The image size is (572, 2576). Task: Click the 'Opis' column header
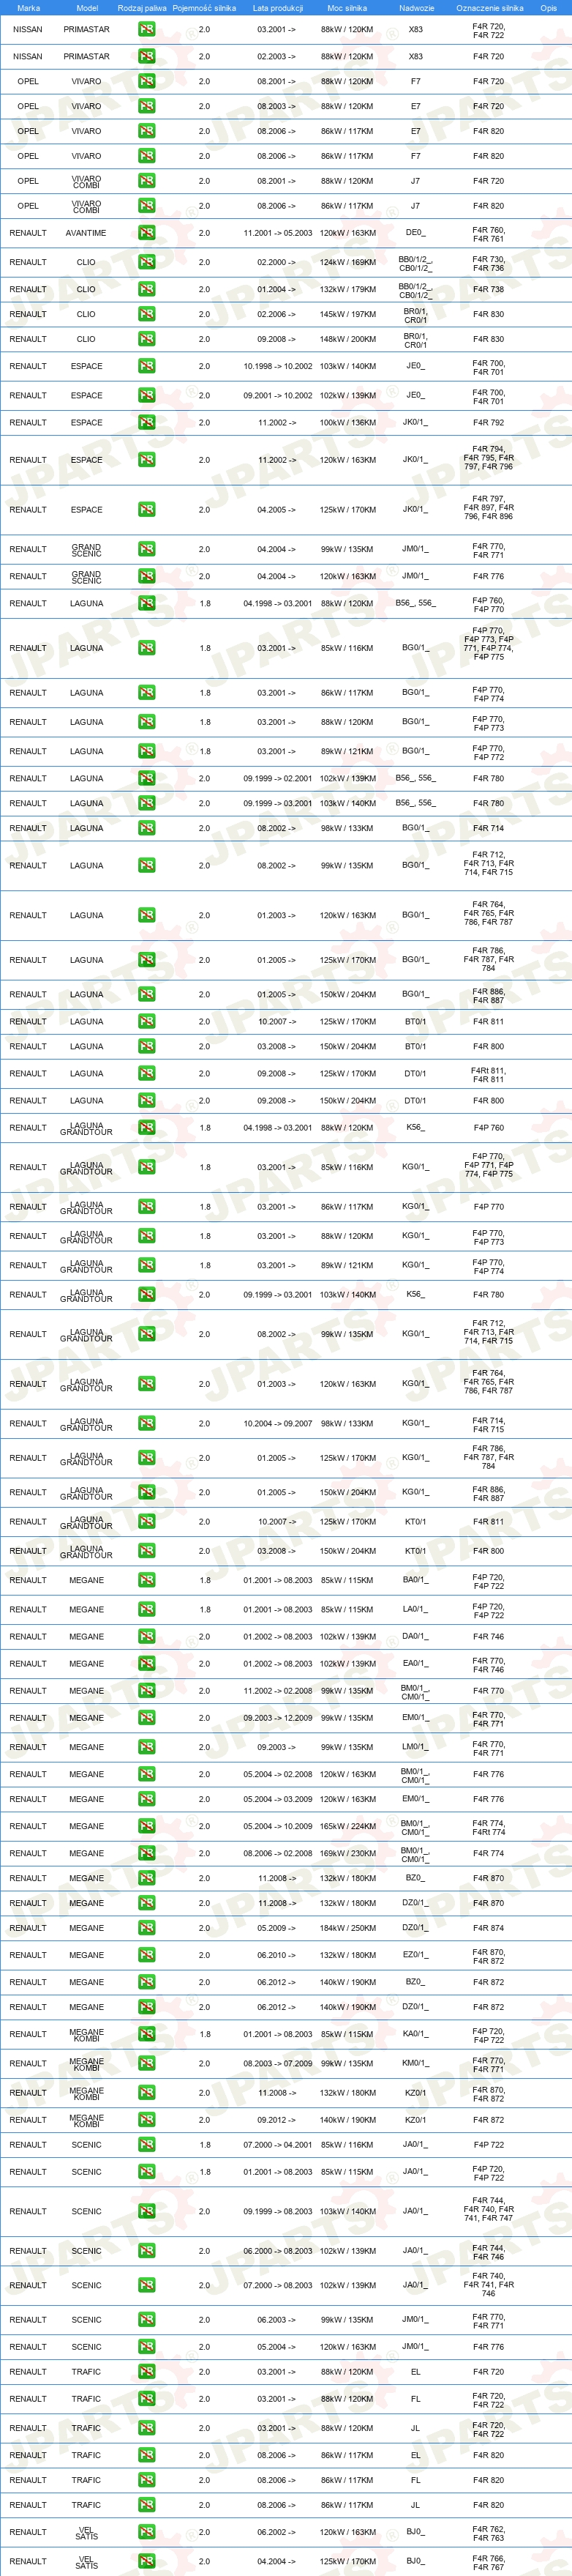pos(549,8)
